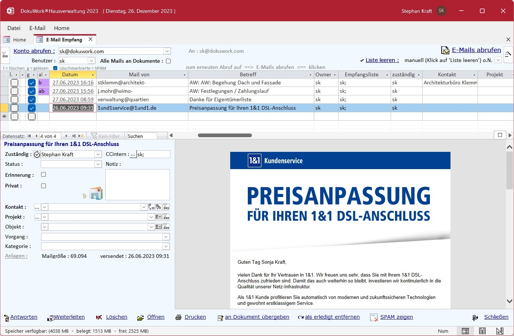Viewport: 514px width, 336px height.
Task: Enable the Erinnerung checkbox
Action: tap(44, 175)
